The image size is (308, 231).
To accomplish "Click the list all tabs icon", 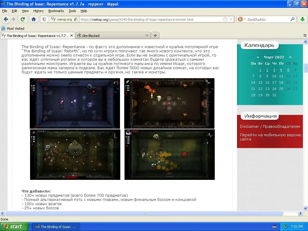I will [305, 35].
